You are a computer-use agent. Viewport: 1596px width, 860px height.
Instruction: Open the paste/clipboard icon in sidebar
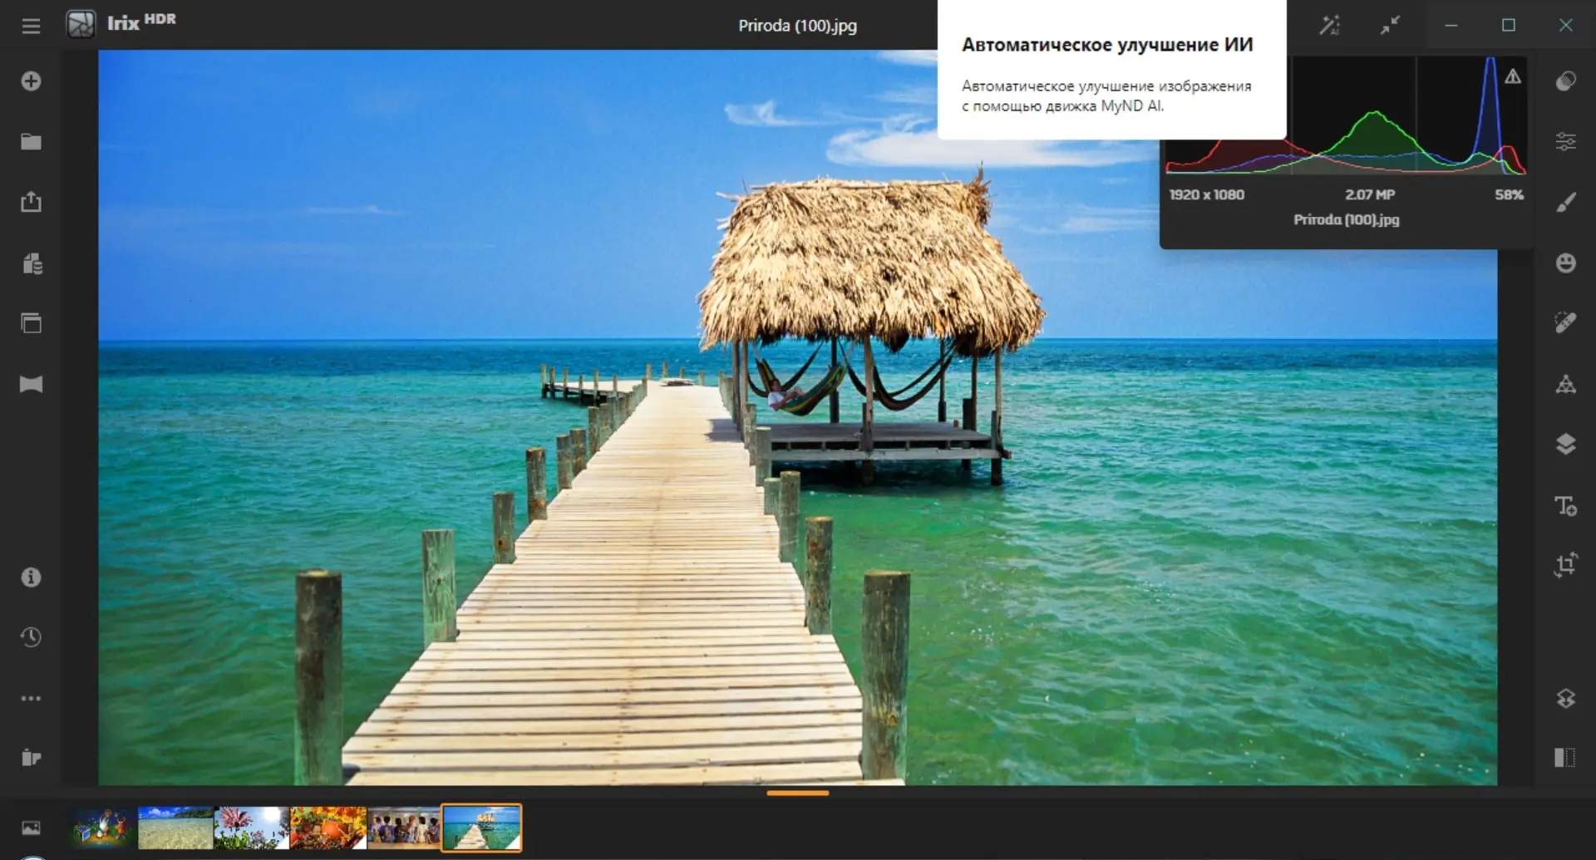(32, 263)
